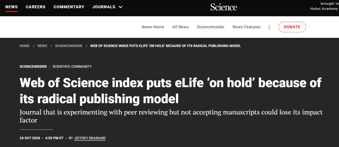Viewport: 339px width, 147px height.
Task: Go to NEWS in breadcrumb trail
Action: click(x=42, y=46)
